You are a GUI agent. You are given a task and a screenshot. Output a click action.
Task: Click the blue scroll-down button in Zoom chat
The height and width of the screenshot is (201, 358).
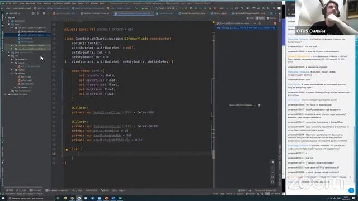351,190
